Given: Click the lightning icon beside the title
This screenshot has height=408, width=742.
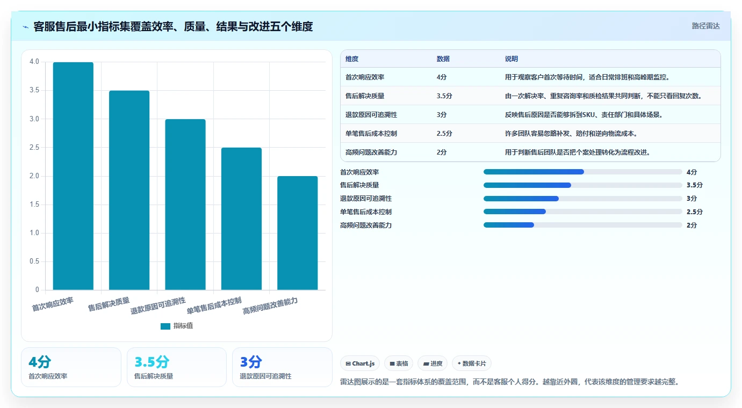Looking at the screenshot, I should [26, 27].
